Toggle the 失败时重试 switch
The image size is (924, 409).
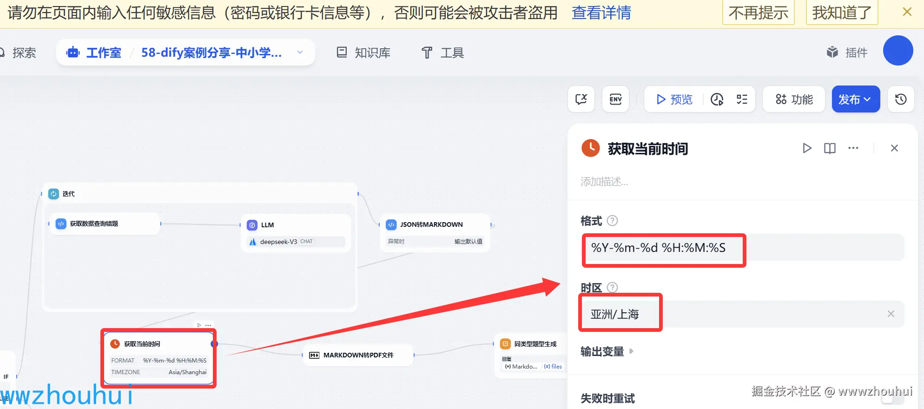point(892,399)
